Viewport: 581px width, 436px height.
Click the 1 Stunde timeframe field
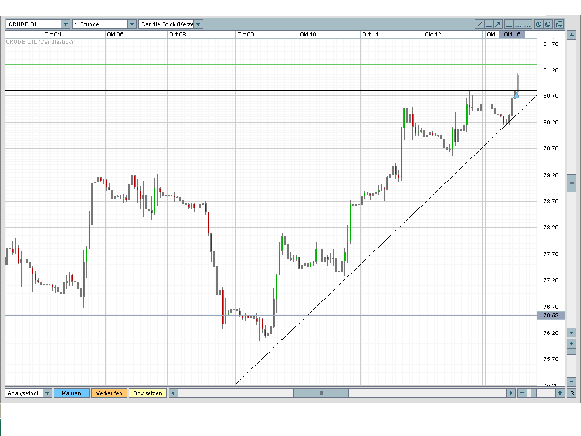coord(100,24)
